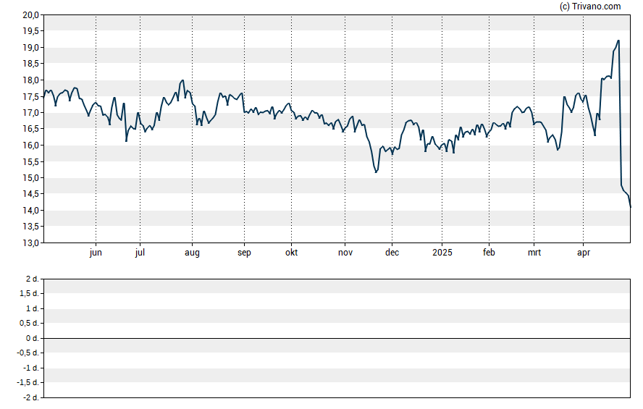Click the '1 d.' label in lower chart
This screenshot has width=643, height=409.
click(x=32, y=308)
